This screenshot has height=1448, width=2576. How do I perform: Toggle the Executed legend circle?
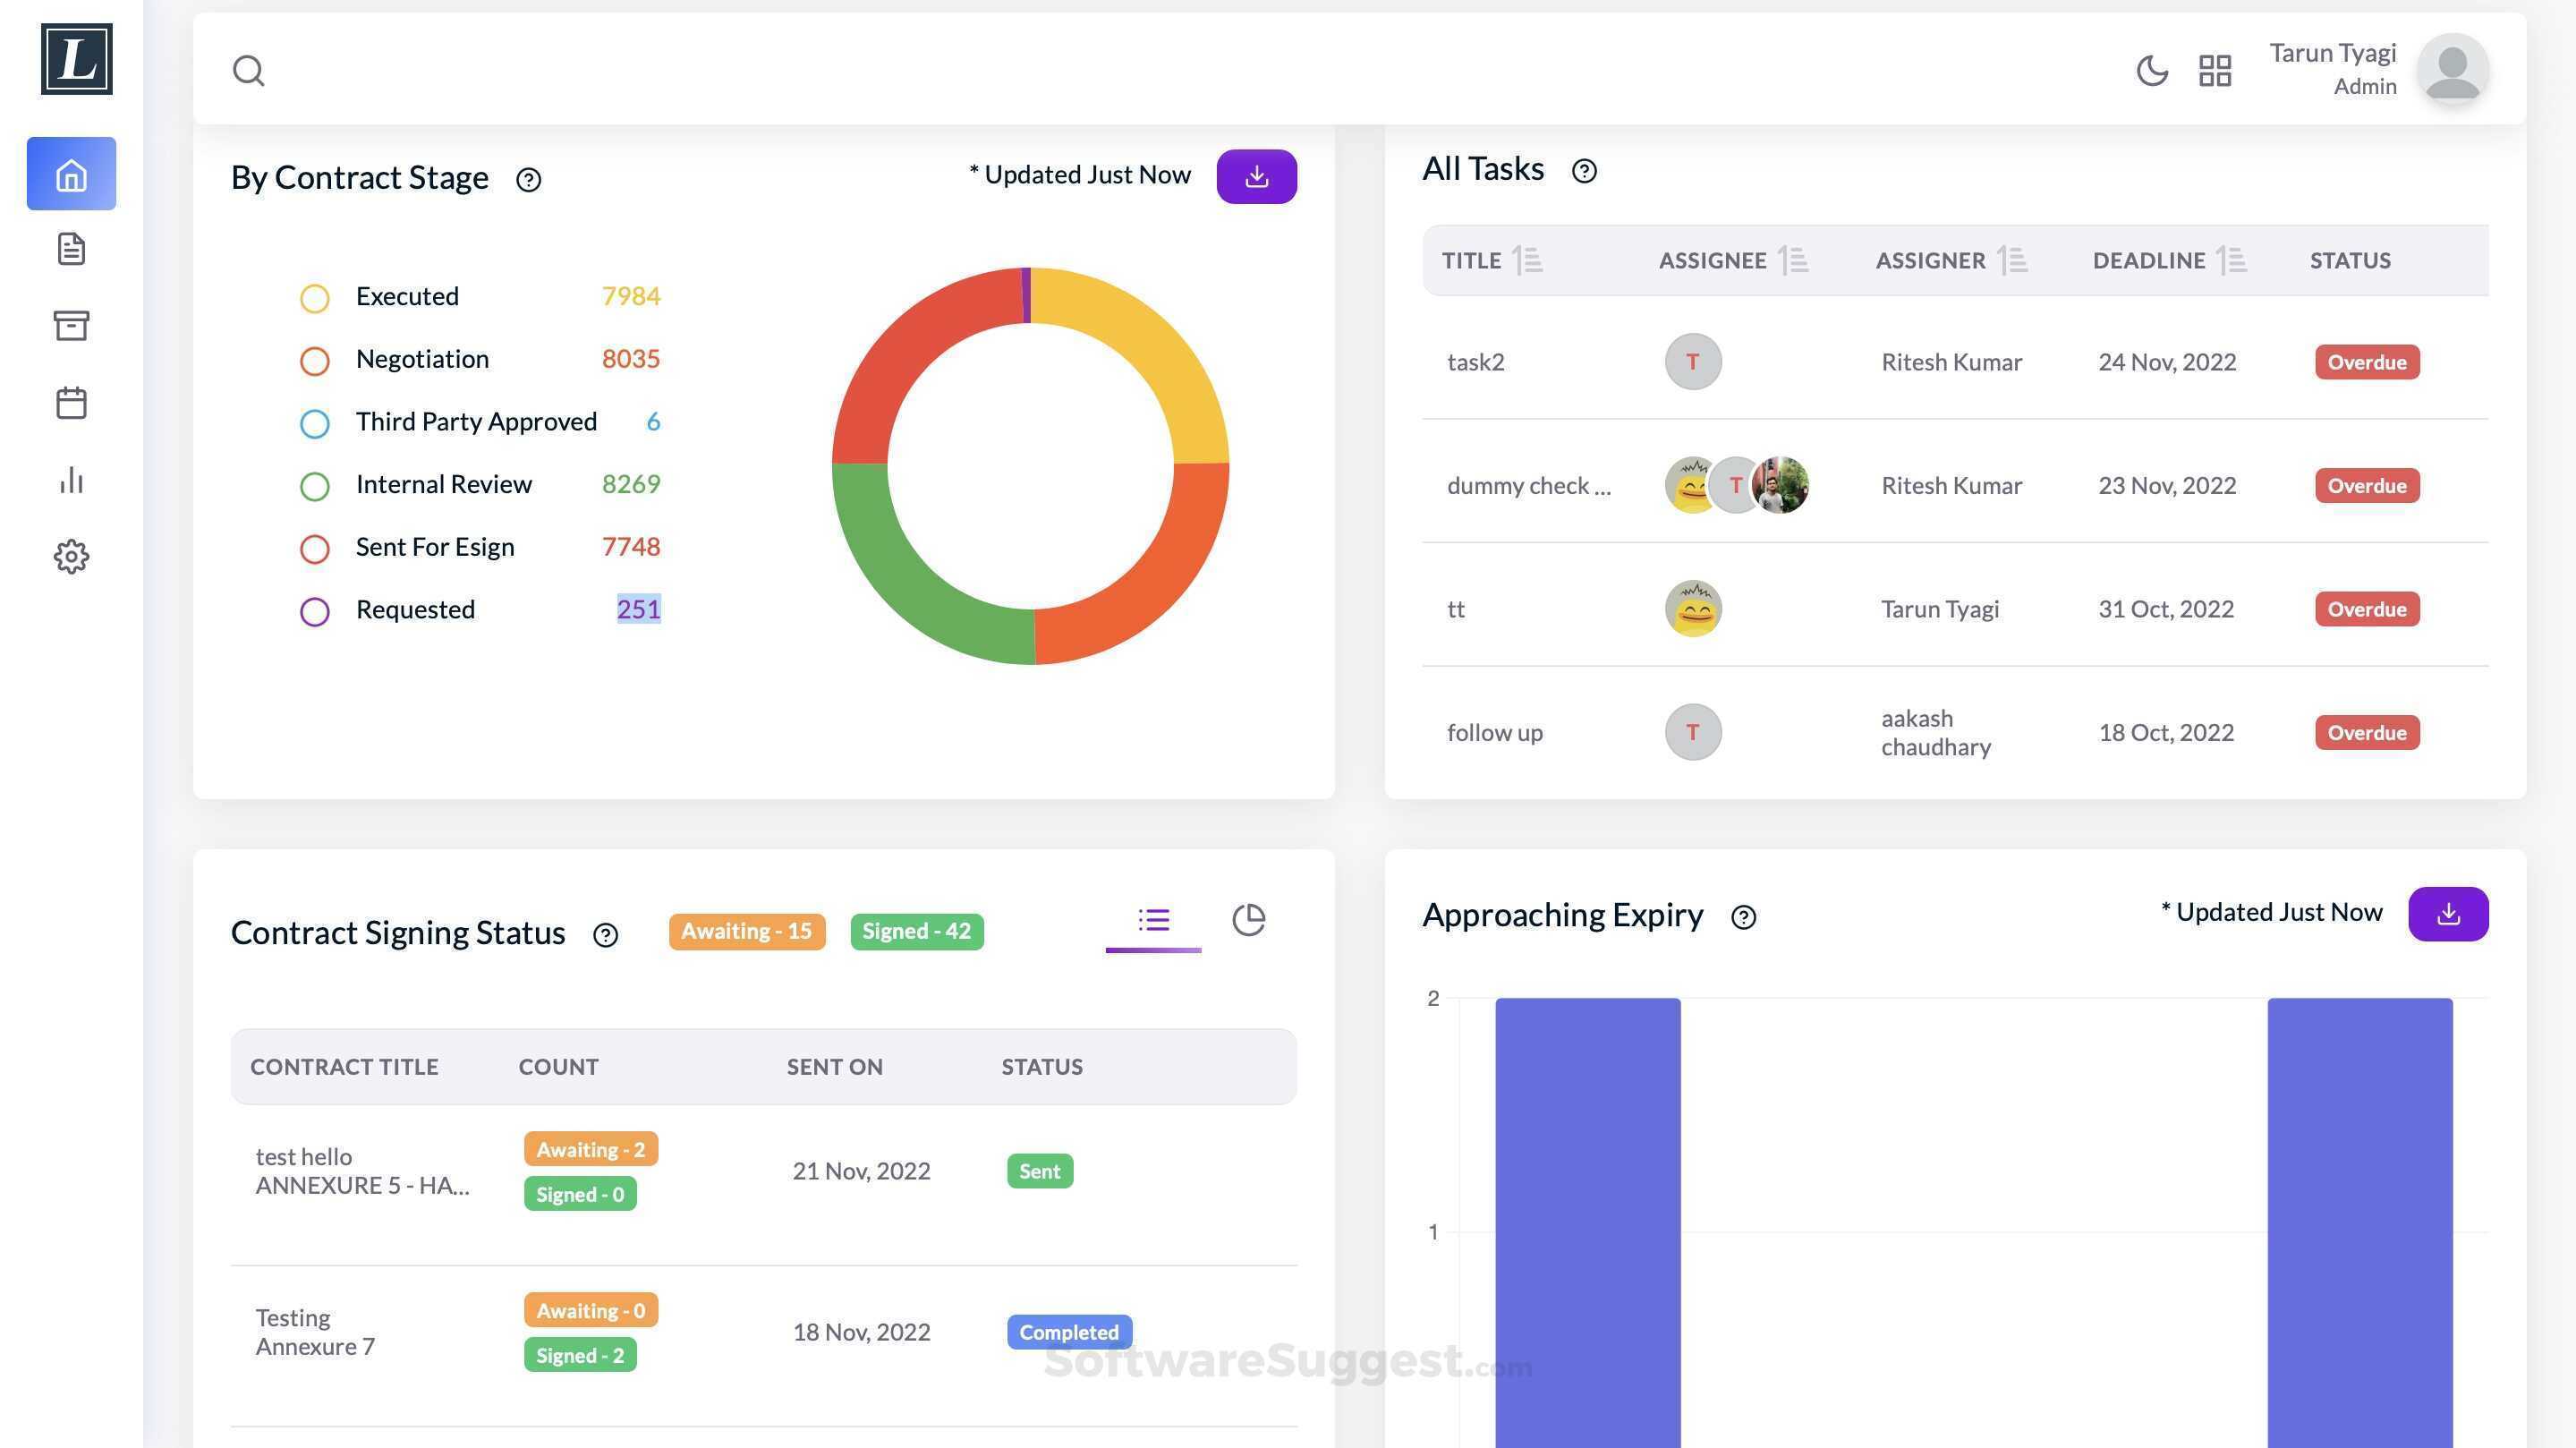pos(315,298)
